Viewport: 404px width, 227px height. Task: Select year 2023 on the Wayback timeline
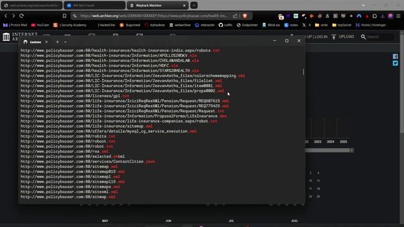318,142
